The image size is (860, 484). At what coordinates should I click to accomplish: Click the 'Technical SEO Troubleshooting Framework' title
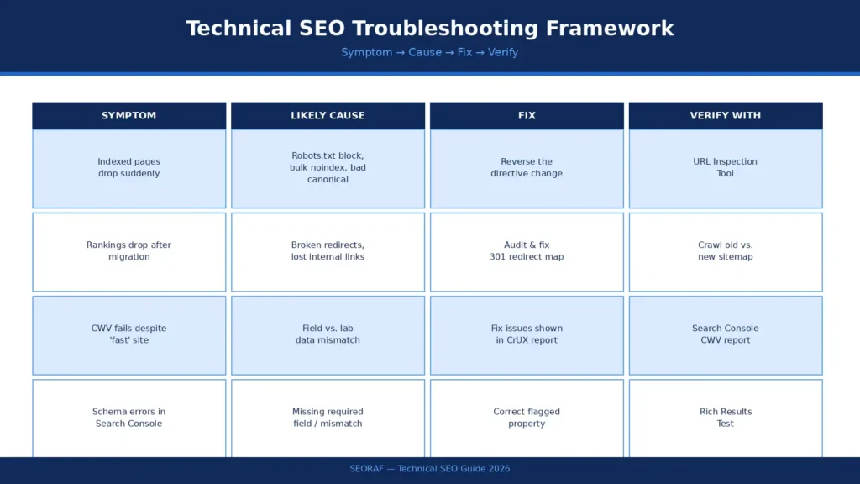coord(430,29)
